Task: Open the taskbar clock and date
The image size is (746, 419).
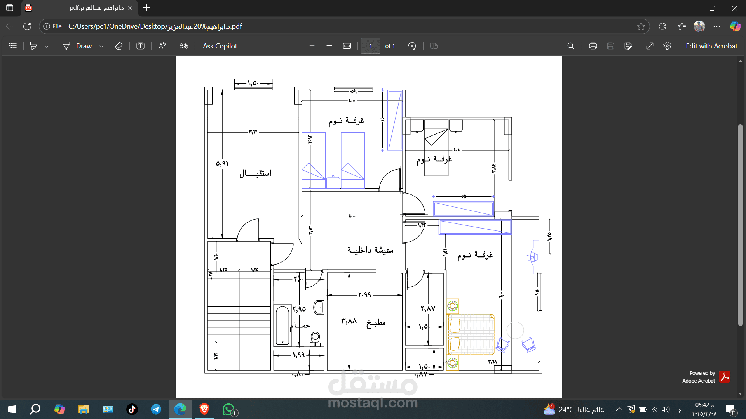Action: 704,409
